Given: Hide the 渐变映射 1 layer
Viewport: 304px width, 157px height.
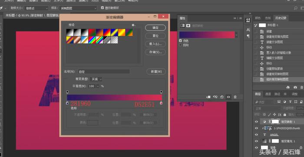Looking at the screenshot, I should pos(257,122).
